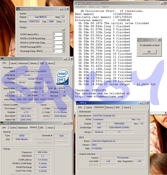This screenshot has height=175, width=167.
Task: Select CPU tab in CPU-Z Mainboard window
Action: click(80, 108)
